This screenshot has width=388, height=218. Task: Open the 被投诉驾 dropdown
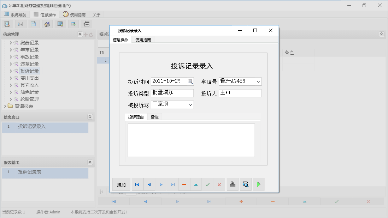[x=190, y=105]
